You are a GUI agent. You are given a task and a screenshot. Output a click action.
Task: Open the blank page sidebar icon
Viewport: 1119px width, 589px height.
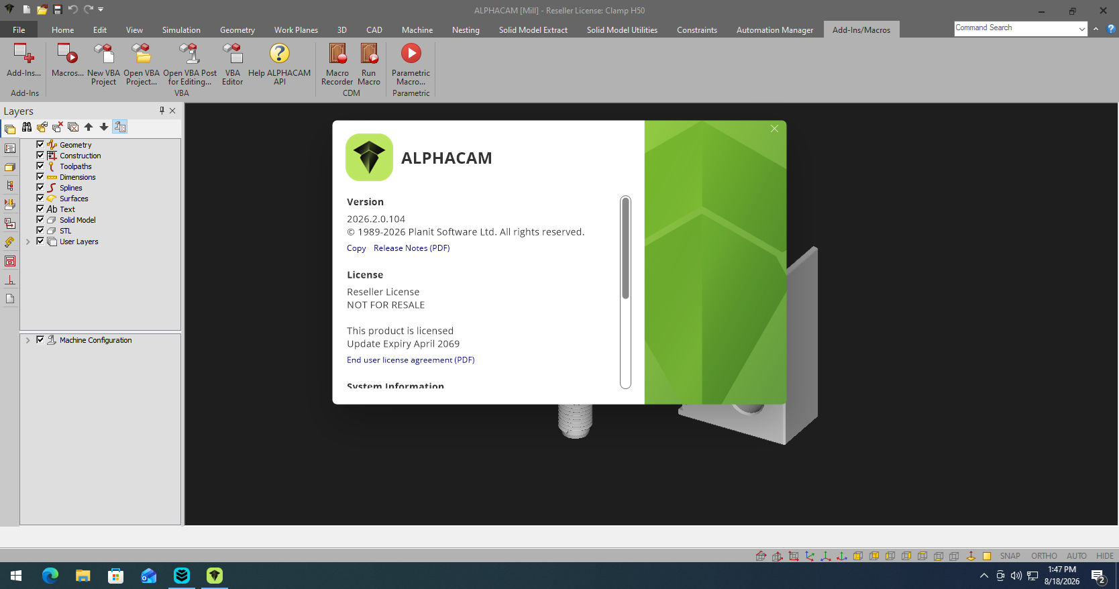click(10, 299)
